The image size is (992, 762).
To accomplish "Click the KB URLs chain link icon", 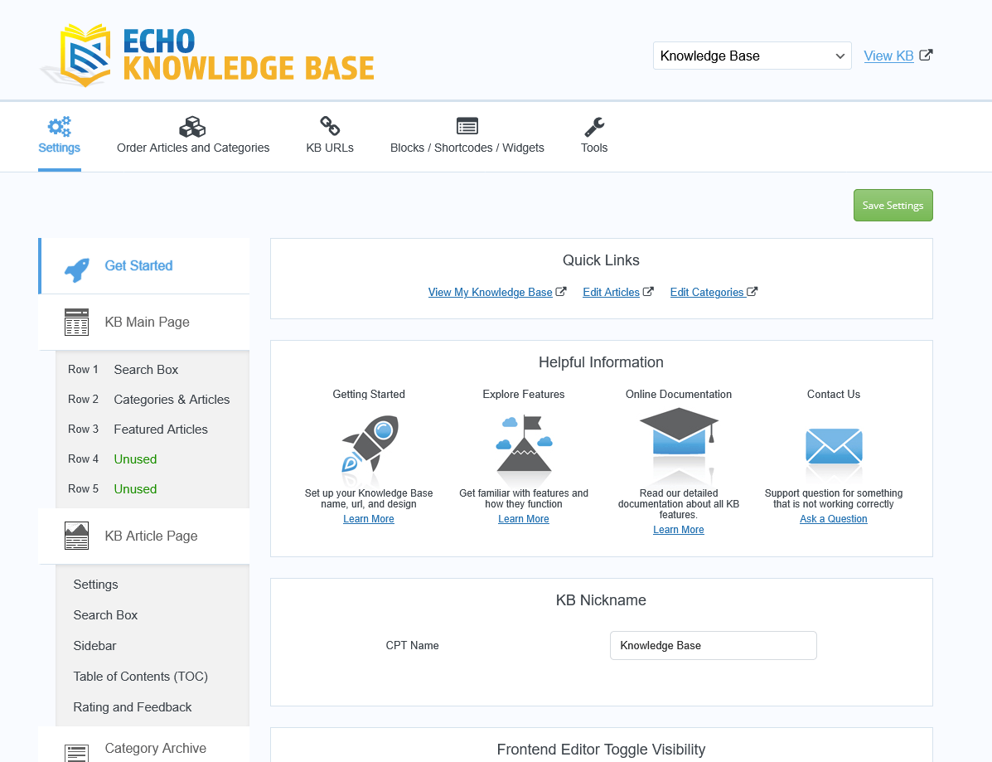I will [330, 126].
